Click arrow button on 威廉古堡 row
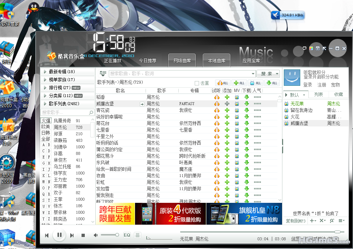Image resolution: width=353 pixels, height=249 pixels. (142, 104)
